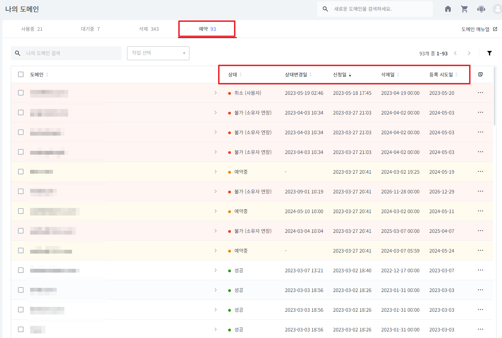
Task: Click the user profile avatar icon
Action: (497, 9)
